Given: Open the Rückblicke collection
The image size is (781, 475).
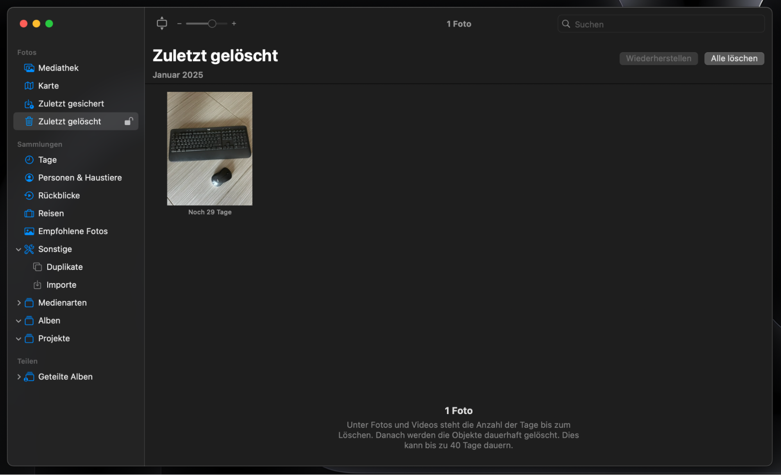Looking at the screenshot, I should pyautogui.click(x=59, y=195).
